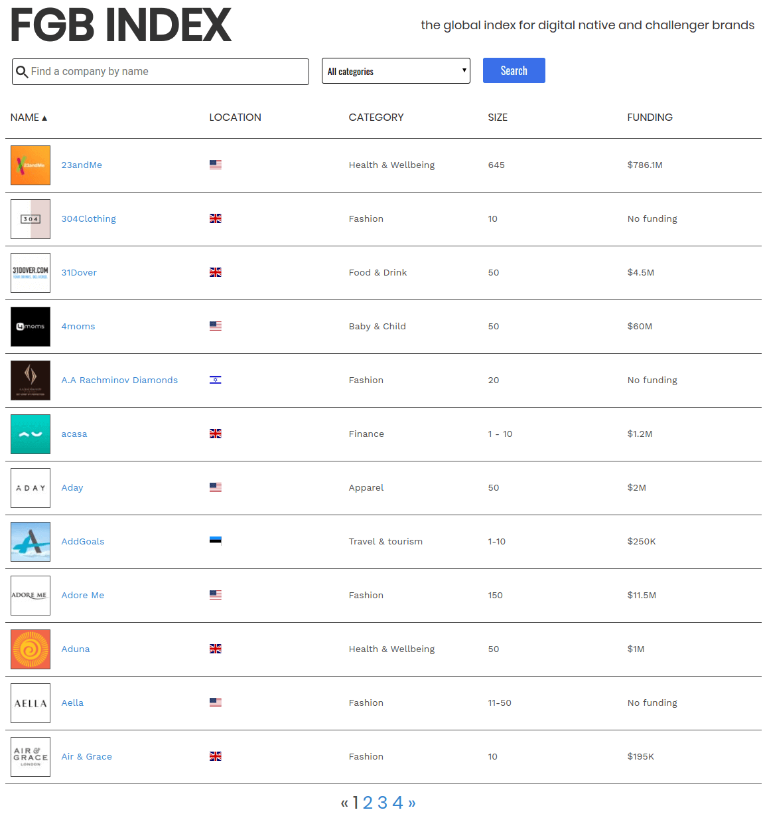Click the 11-50 size value
This screenshot has height=822, width=763.
[x=500, y=703]
